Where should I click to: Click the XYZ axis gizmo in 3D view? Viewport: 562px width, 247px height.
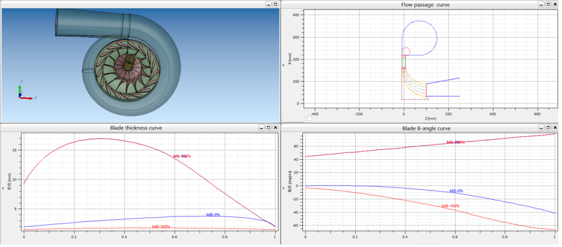[23, 92]
